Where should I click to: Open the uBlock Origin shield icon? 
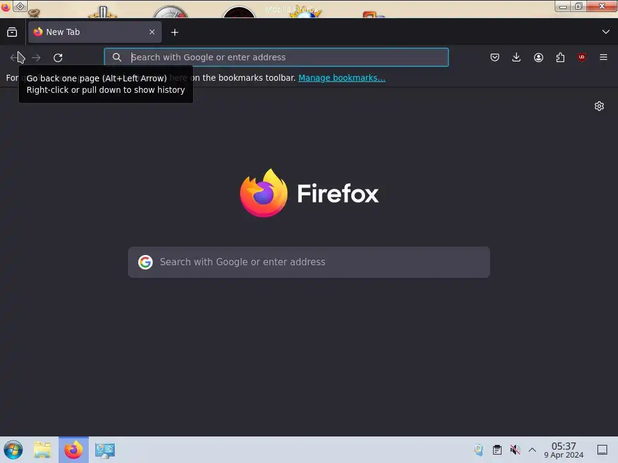582,57
